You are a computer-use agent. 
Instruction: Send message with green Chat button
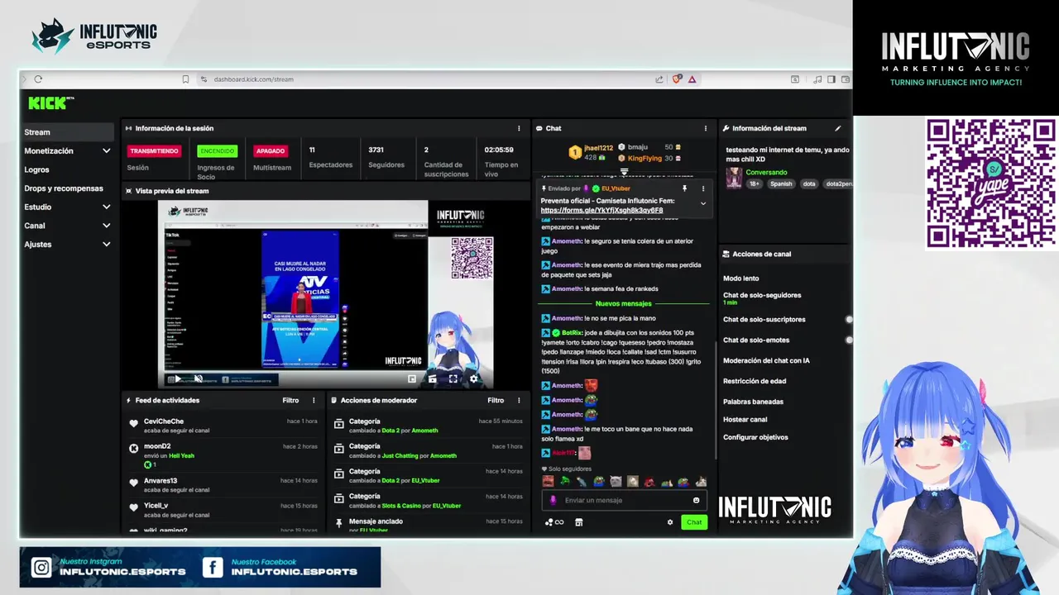[x=694, y=522]
